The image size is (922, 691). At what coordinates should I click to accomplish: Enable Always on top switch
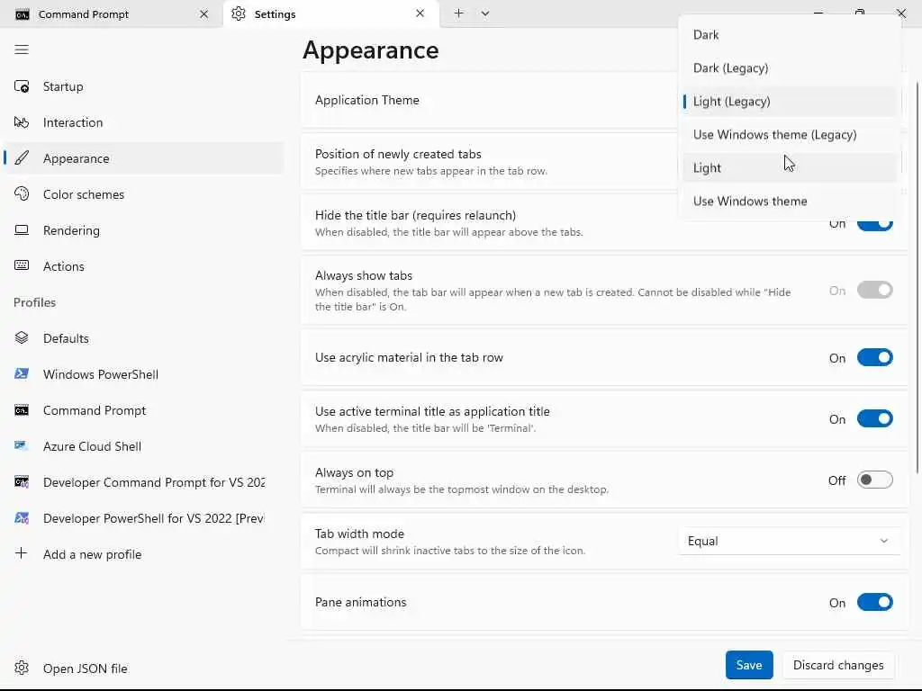pos(874,480)
